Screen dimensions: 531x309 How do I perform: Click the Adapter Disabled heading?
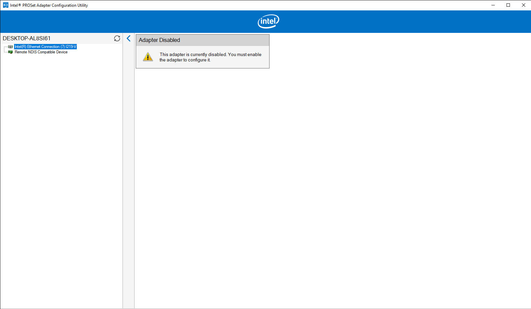pyautogui.click(x=159, y=40)
